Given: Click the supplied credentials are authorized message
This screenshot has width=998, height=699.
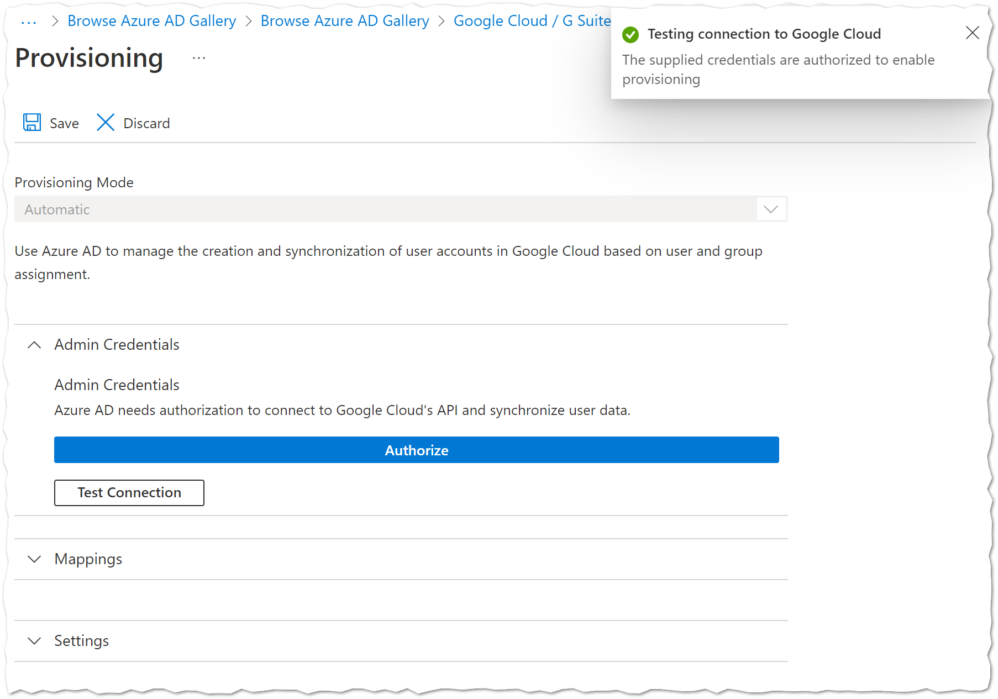Looking at the screenshot, I should [x=779, y=70].
